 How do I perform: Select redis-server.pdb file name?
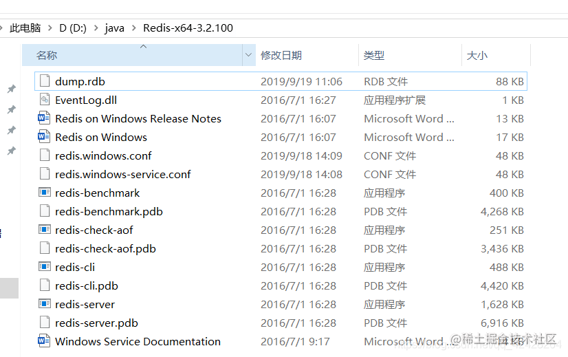(96, 323)
